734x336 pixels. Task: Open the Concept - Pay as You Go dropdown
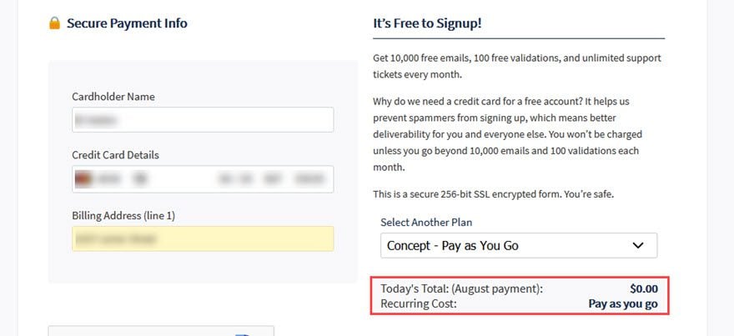(519, 245)
